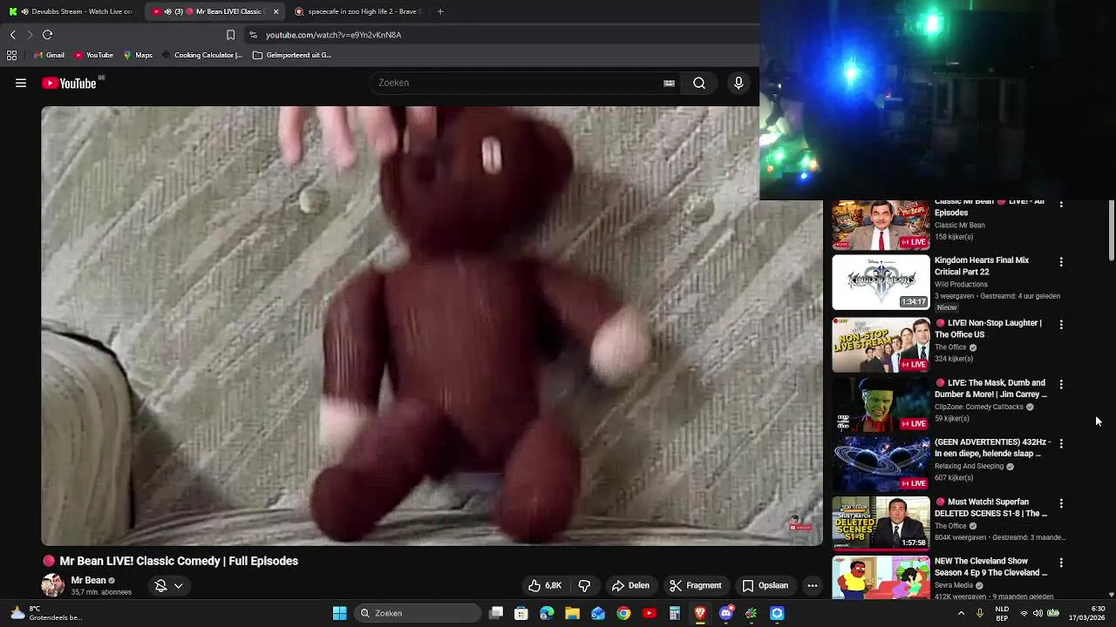Open Calculator from the taskbar

[x=675, y=613]
